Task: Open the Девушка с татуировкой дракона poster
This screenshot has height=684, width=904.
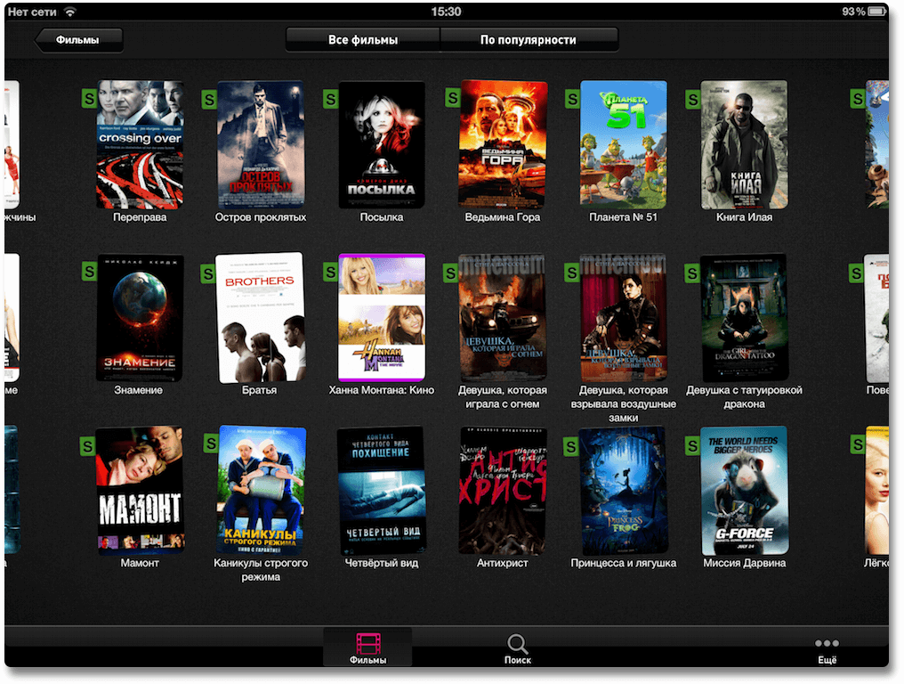Action: click(x=744, y=317)
